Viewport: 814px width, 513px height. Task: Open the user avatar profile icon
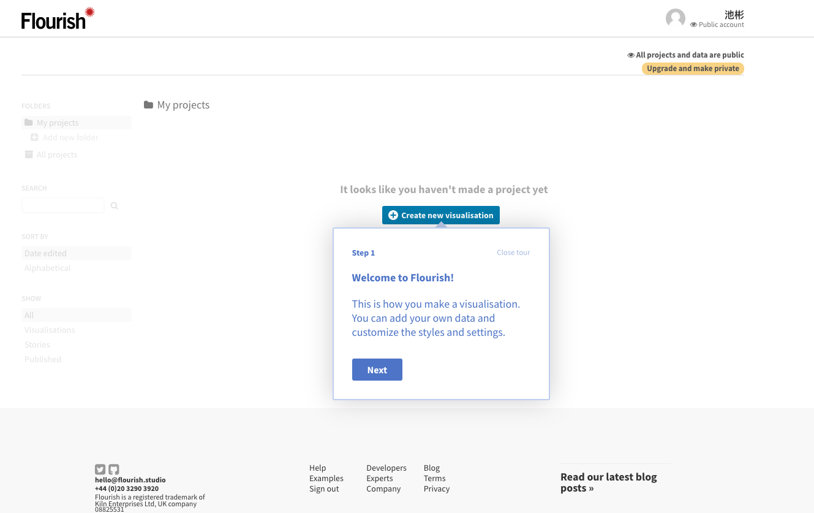pos(676,18)
